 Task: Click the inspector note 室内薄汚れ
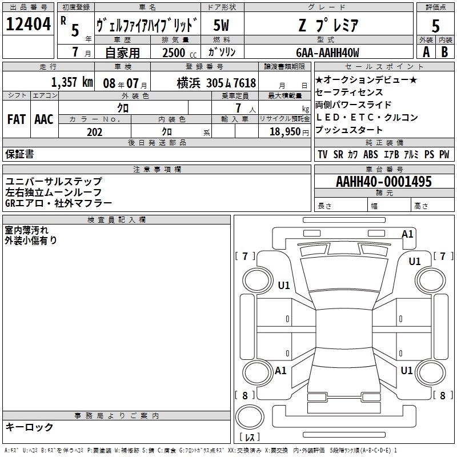(x=26, y=230)
